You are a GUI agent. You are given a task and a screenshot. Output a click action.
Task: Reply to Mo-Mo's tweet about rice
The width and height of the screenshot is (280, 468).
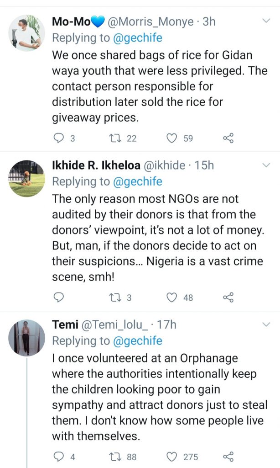[x=59, y=138]
